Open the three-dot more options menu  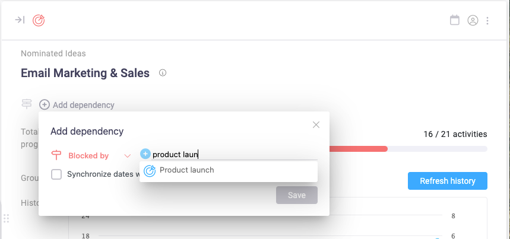tap(487, 20)
